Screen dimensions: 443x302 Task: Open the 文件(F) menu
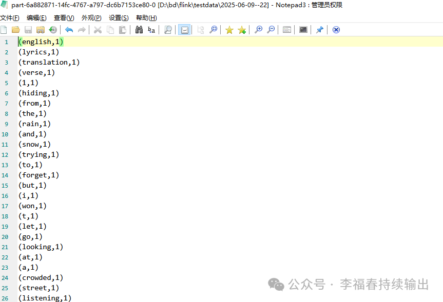(10, 18)
